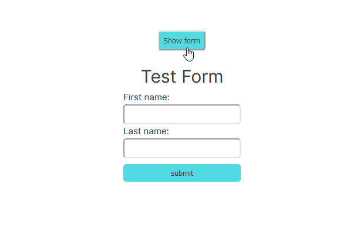
Task: Place cursor in the First name box
Action: (182, 114)
